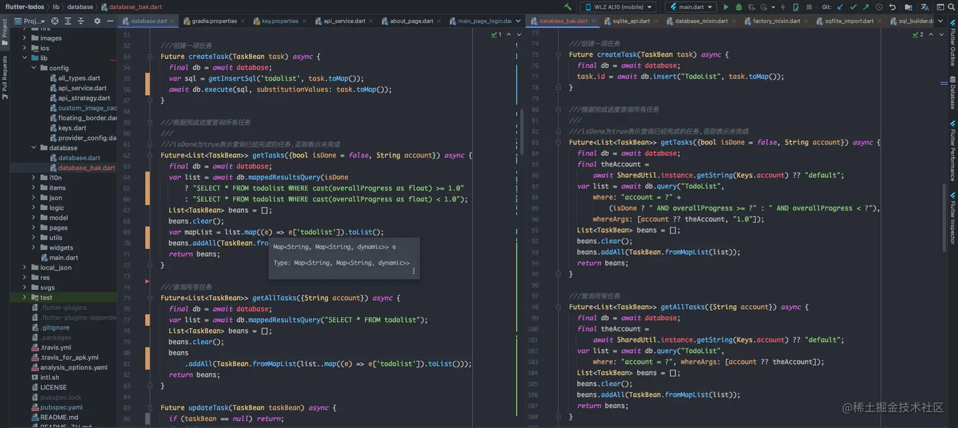Open the run window icon beside search

[x=940, y=7]
